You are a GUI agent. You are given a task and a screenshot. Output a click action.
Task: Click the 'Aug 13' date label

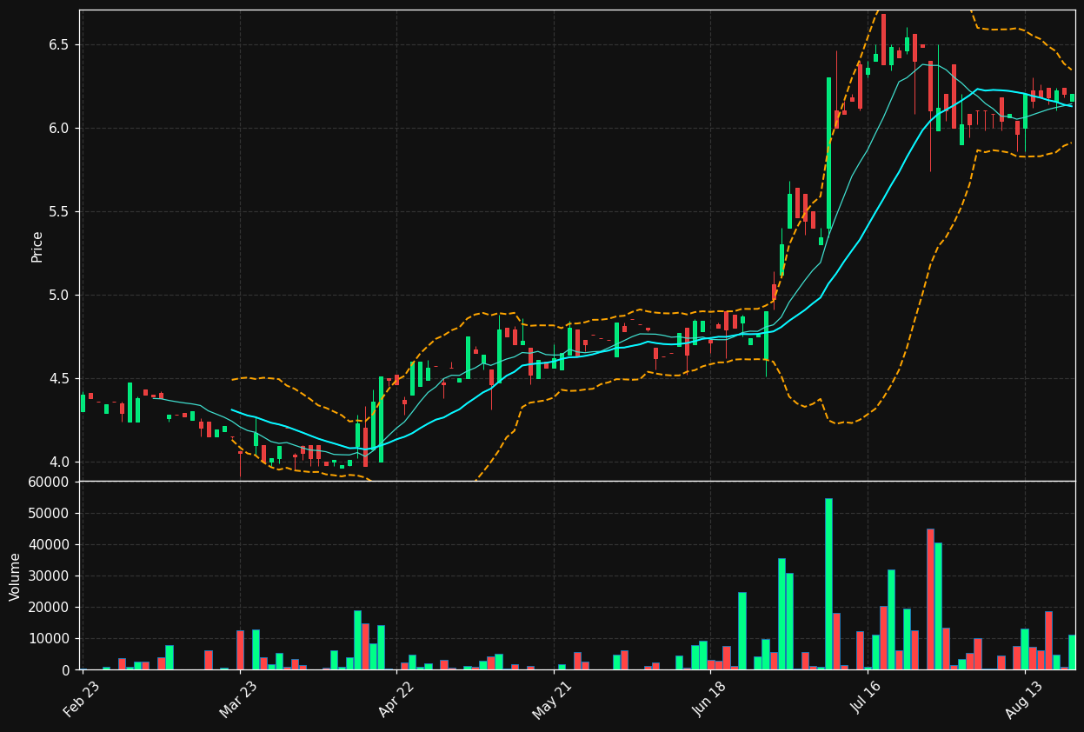[x=1023, y=699]
